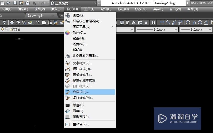Screen dimensions: 213x133
Task: Select the Arc Length dimension tool
Action: [x=174, y=22]
